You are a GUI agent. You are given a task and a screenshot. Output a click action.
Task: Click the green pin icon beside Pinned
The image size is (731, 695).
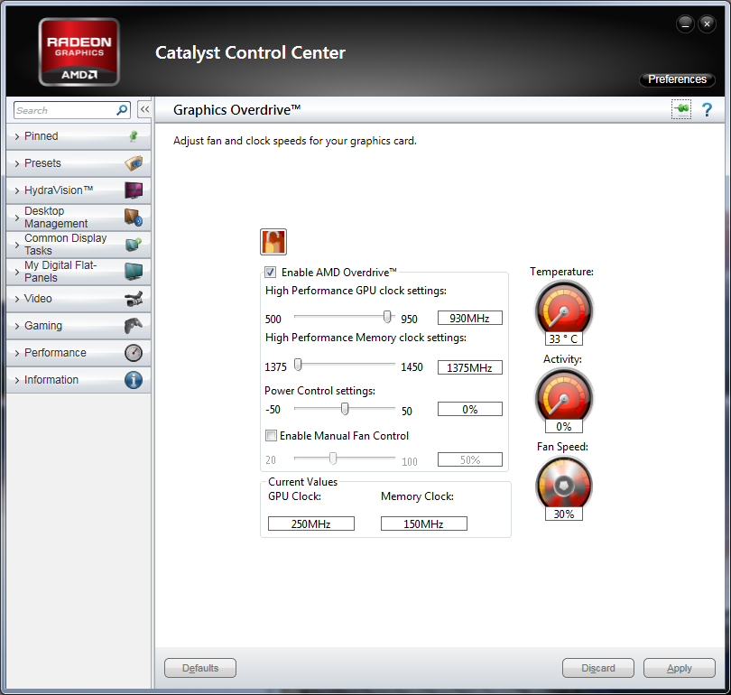[x=134, y=136]
